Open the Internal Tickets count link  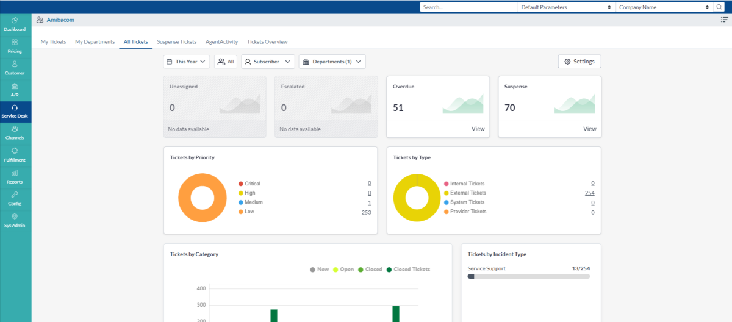(592, 183)
